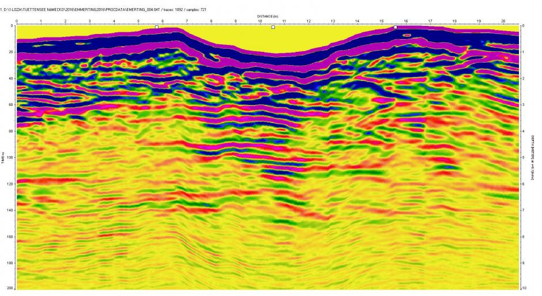Click the 120 tick on the time axis
The image size is (542, 296).
[10, 184]
